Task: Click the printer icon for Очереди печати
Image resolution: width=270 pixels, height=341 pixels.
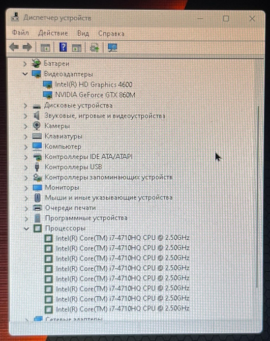Action: tap(38, 208)
